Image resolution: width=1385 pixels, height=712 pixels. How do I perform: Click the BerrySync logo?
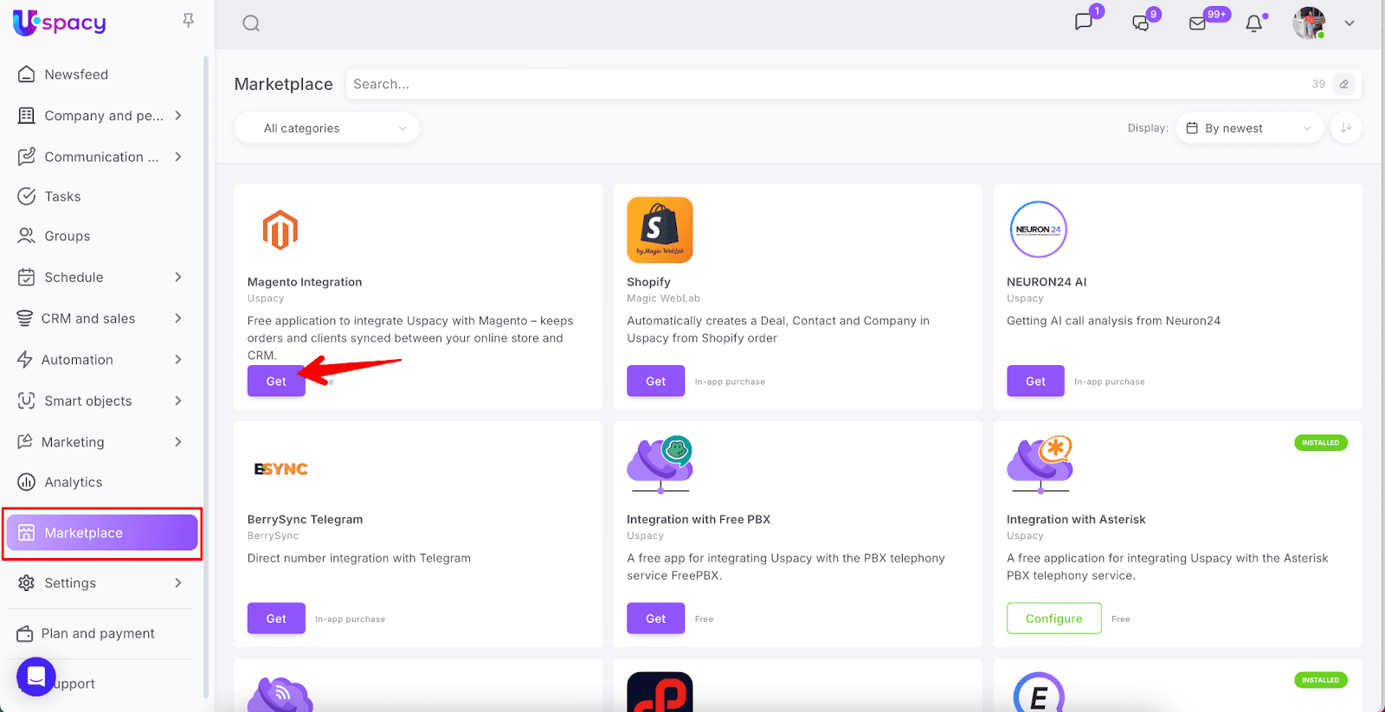(x=281, y=469)
